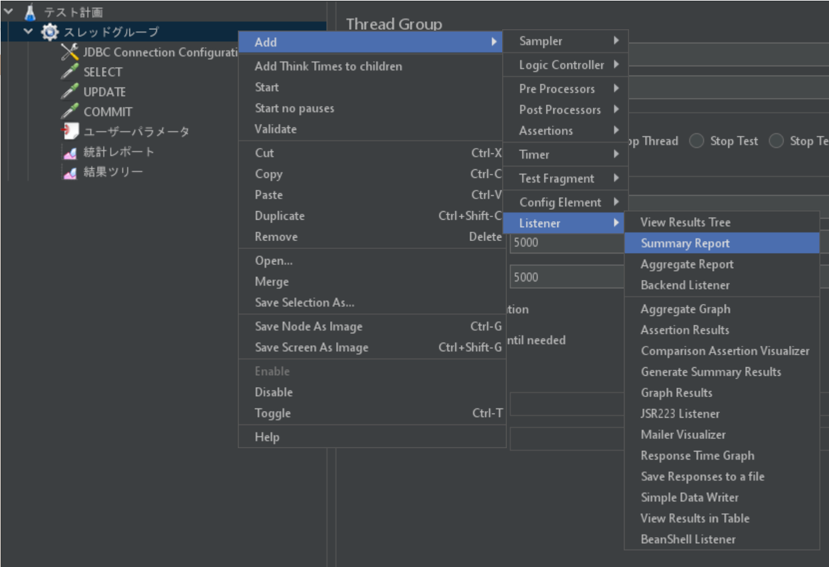
Task: Open the Pre Processors submenu
Action: click(x=565, y=89)
